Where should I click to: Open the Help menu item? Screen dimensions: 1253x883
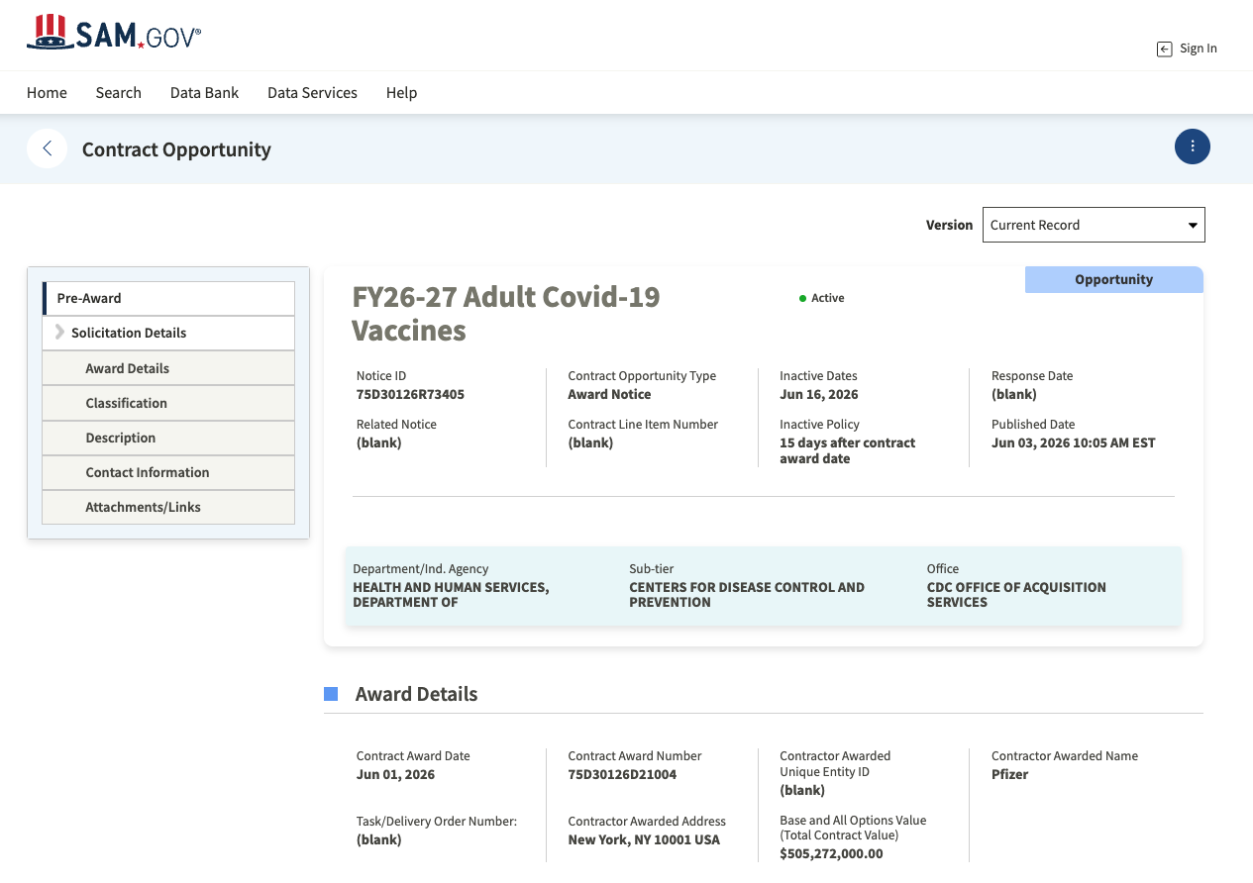pyautogui.click(x=401, y=92)
